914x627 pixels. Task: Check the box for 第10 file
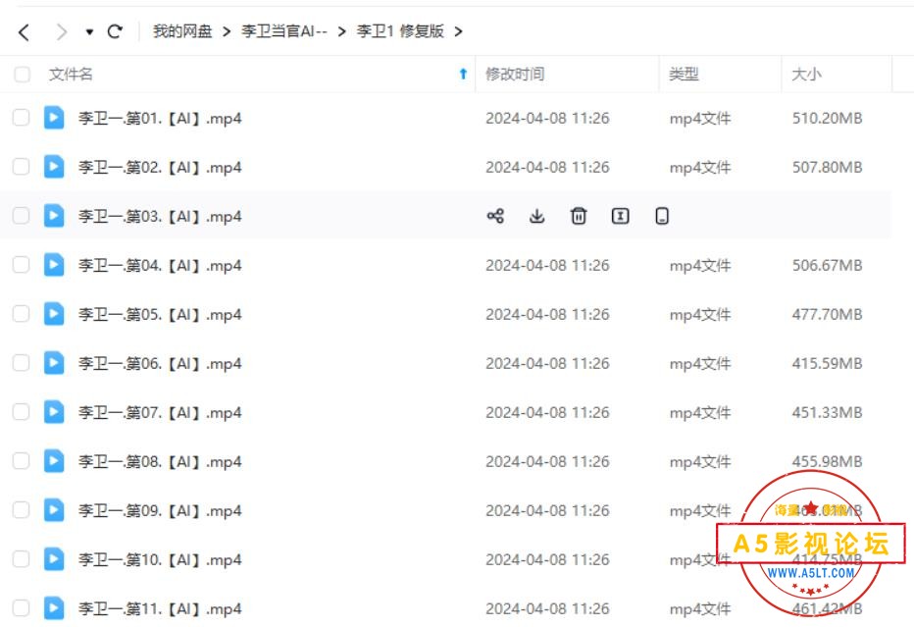[x=21, y=558]
